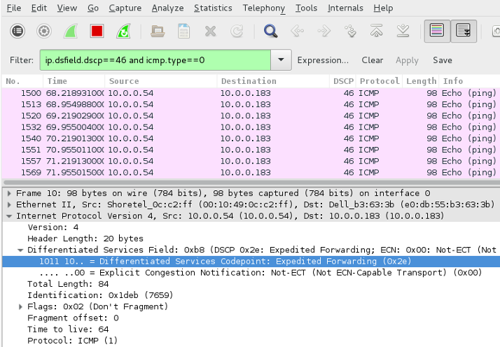Stop the running capture with the red square

[97, 31]
